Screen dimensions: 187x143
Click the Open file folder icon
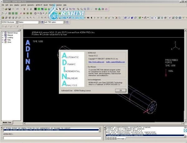click(6, 9)
